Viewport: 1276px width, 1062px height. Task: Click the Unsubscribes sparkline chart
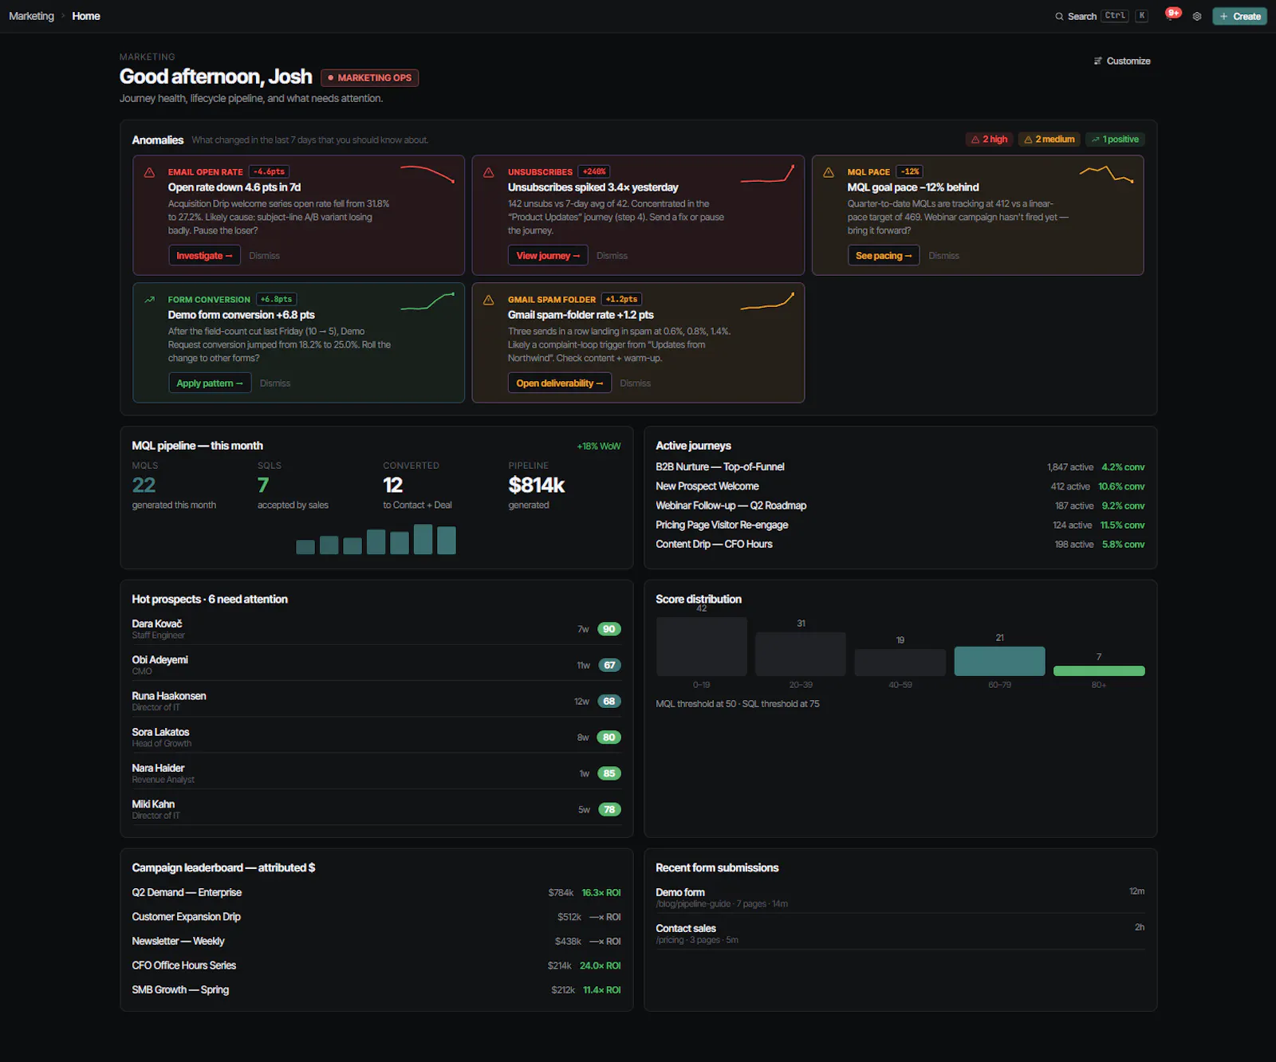767,174
